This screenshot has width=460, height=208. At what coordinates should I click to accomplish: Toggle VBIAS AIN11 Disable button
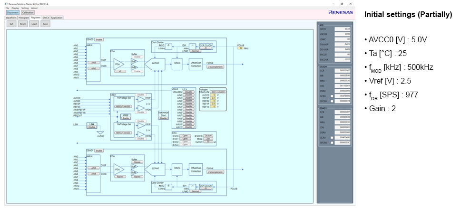coord(188,127)
